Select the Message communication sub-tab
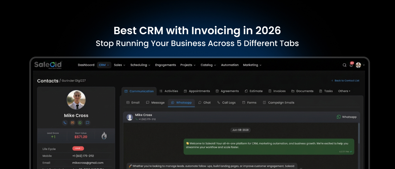This screenshot has width=395, height=169. (x=155, y=103)
